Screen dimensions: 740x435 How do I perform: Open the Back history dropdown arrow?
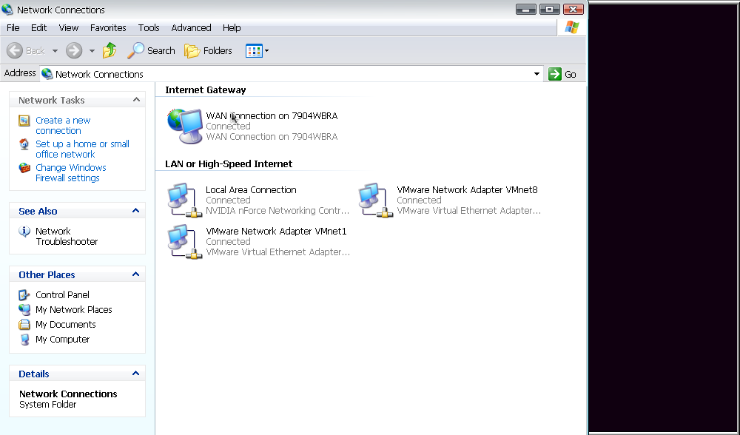pyautogui.click(x=55, y=50)
